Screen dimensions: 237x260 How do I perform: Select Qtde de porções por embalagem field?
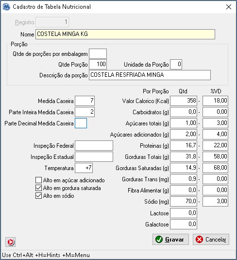tap(98, 54)
